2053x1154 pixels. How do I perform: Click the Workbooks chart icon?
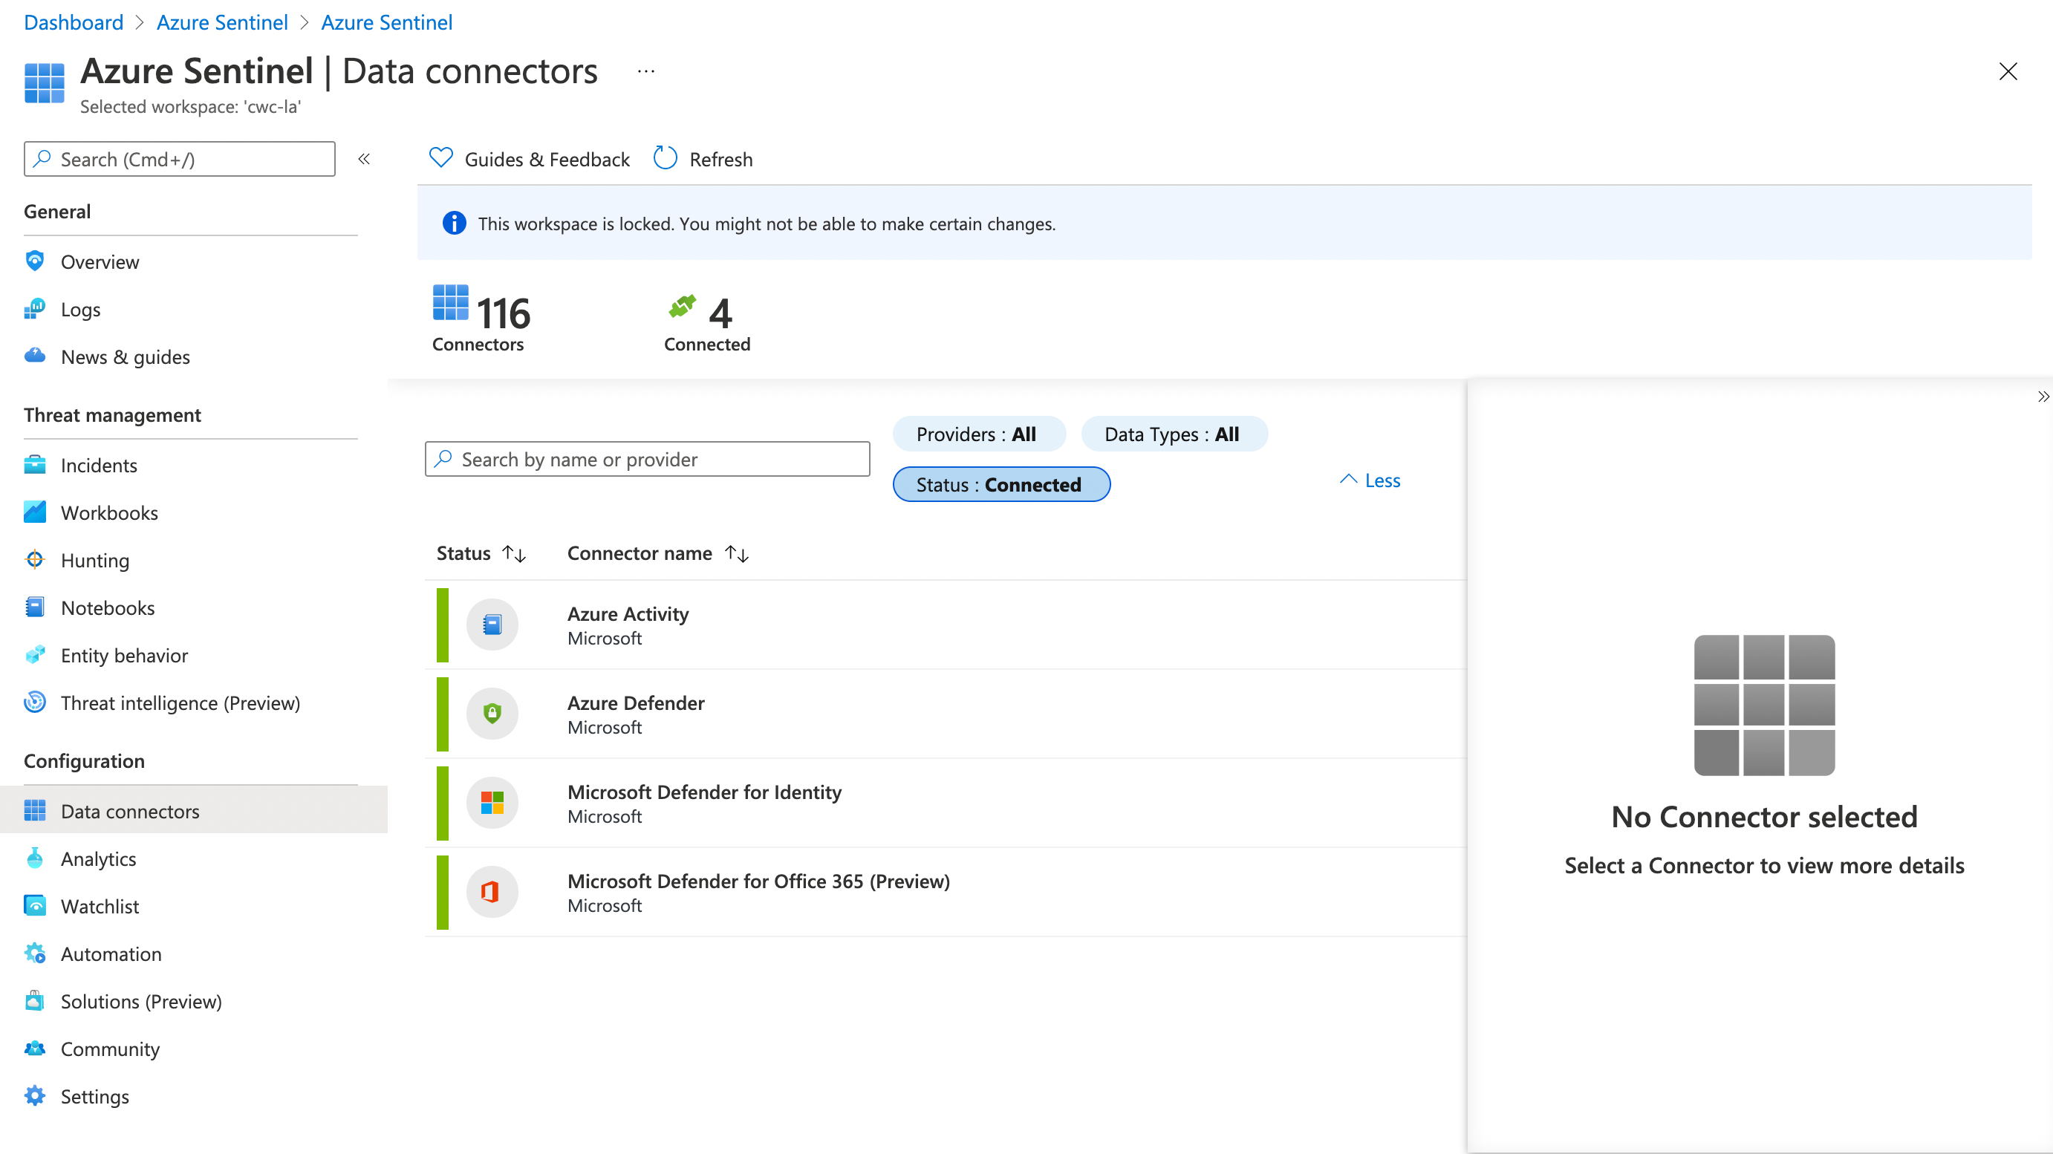click(35, 512)
